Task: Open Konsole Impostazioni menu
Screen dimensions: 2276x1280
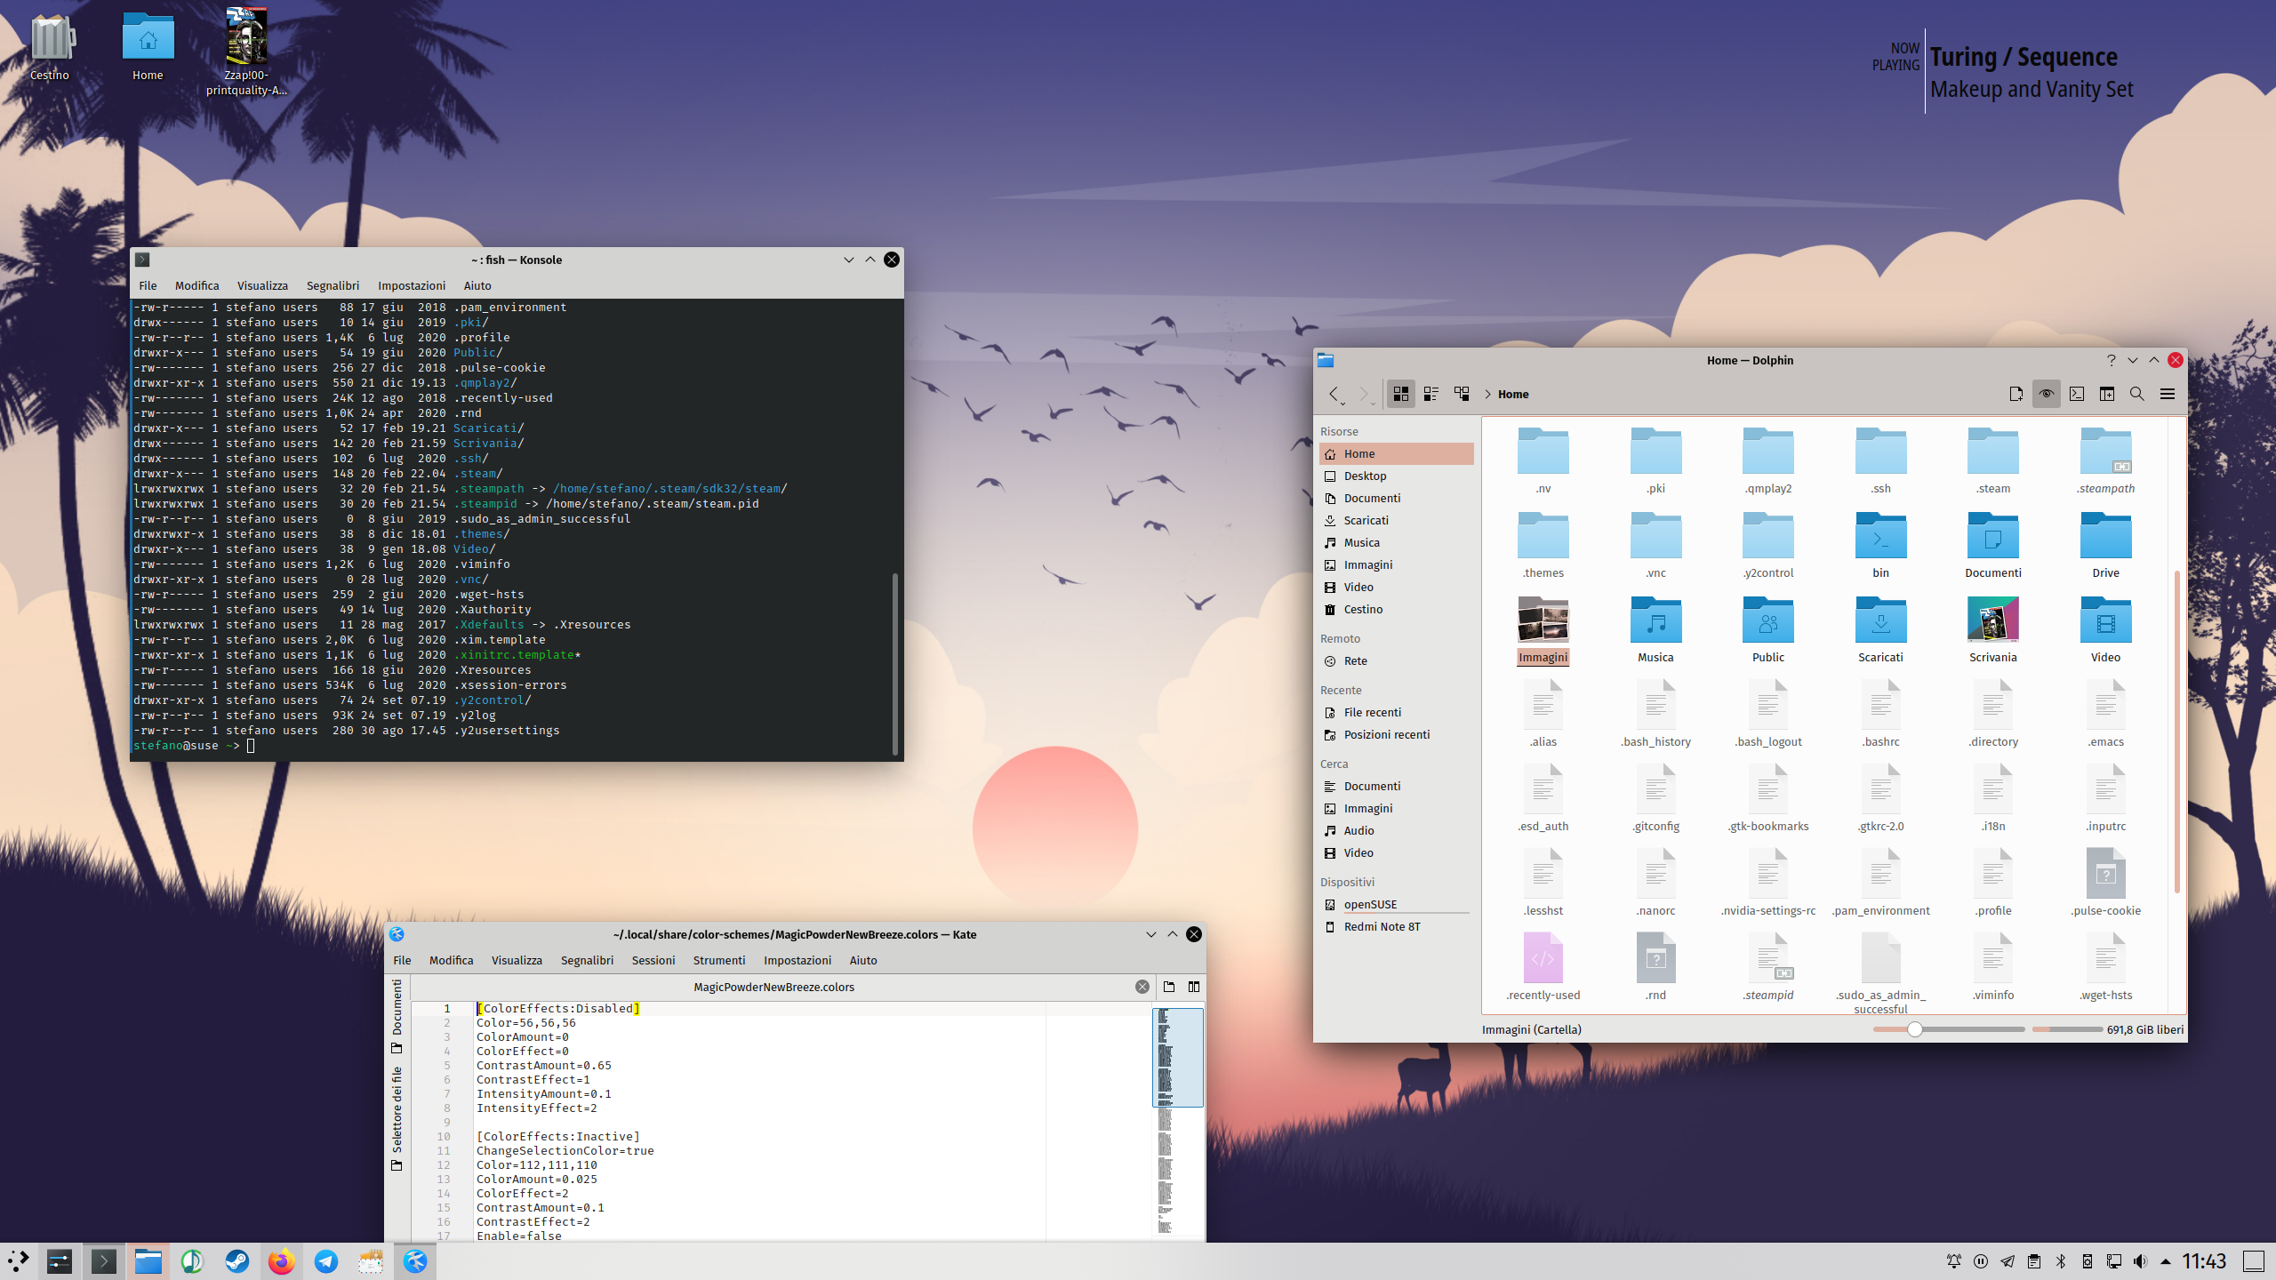Action: pyautogui.click(x=412, y=285)
